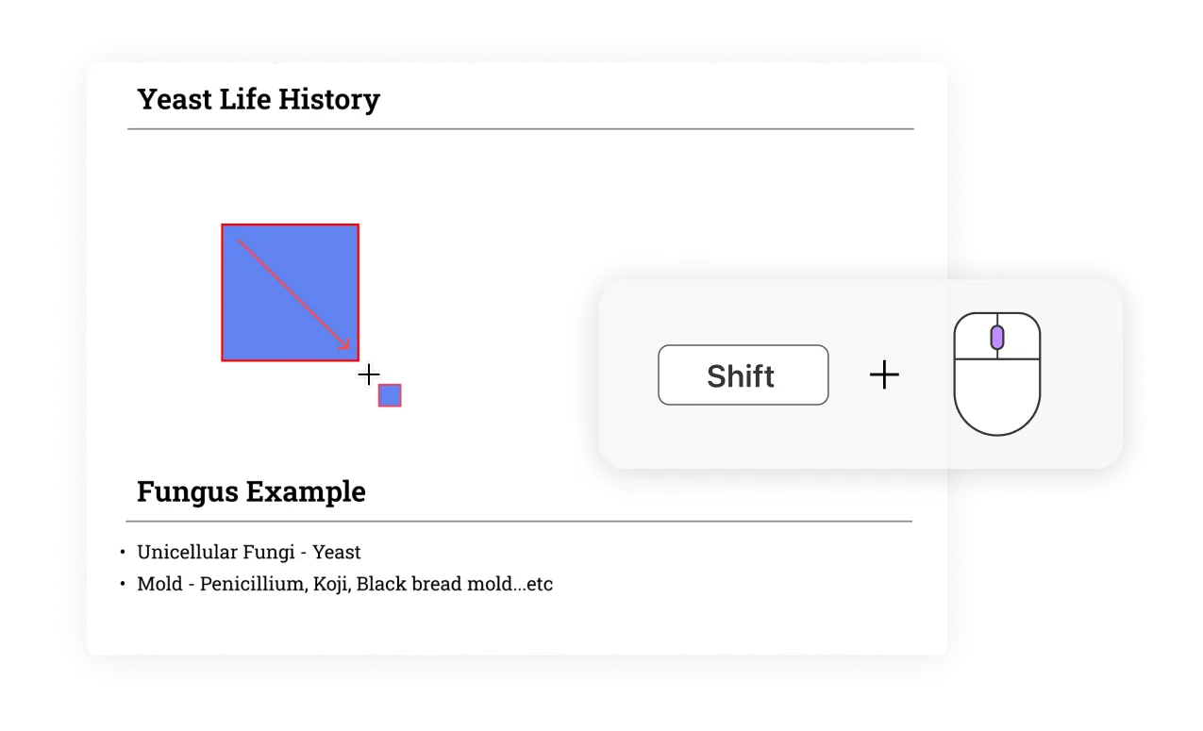Click the right button of the mouse icon
This screenshot has width=1203, height=731.
pos(1019,336)
